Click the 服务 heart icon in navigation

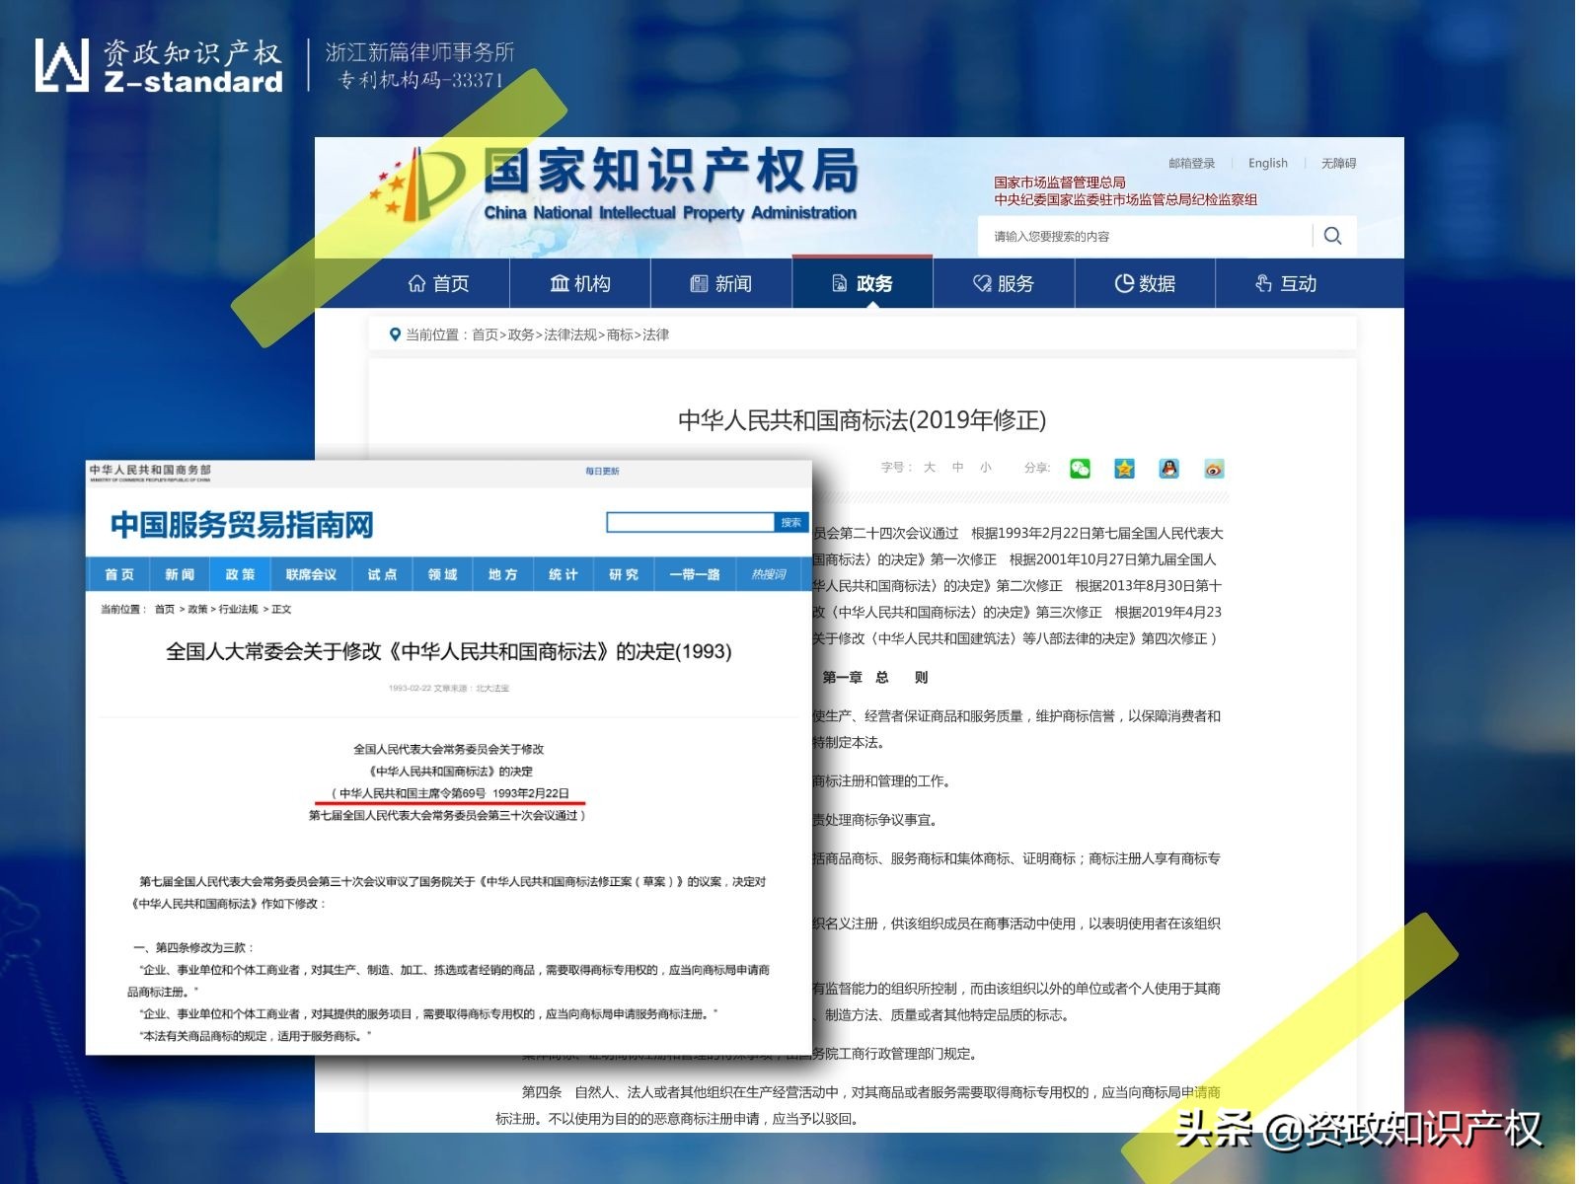[x=979, y=284]
